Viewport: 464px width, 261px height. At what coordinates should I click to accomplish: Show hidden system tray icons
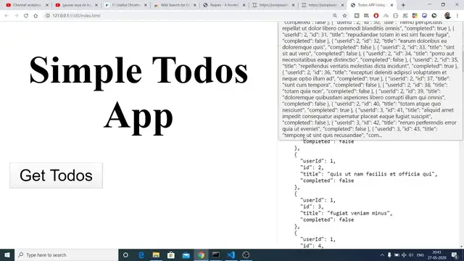click(x=382, y=254)
